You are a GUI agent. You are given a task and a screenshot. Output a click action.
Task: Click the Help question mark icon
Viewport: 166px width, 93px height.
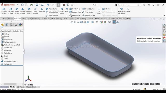149,5
